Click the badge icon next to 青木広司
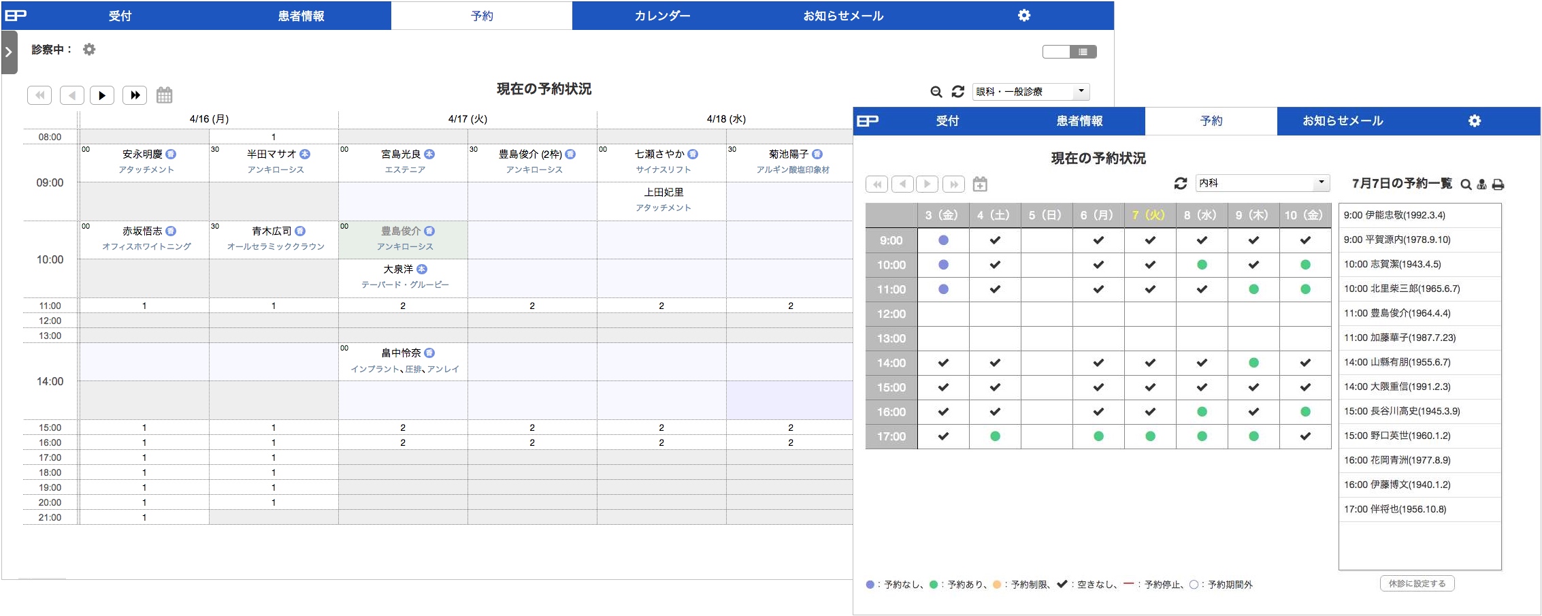The height and width of the screenshot is (616, 1542). coord(300,231)
